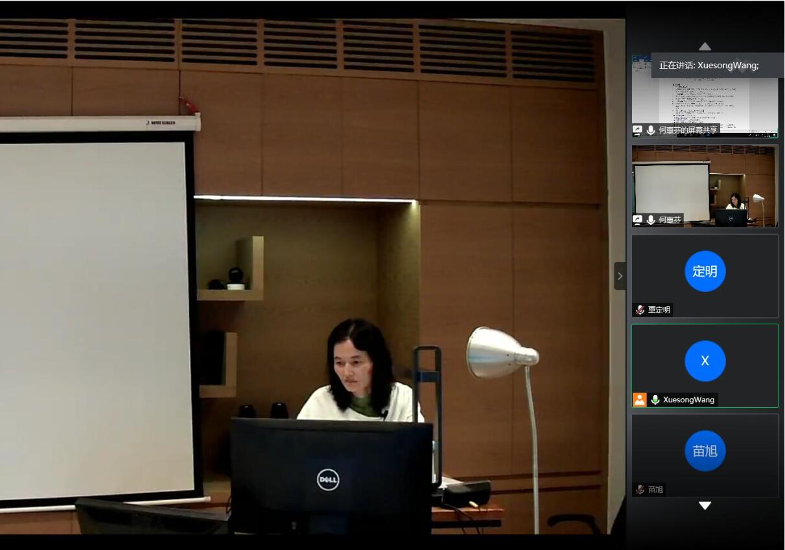Image resolution: width=785 pixels, height=550 pixels.
Task: Collapse the participant video sidebar with the chevron
Action: [x=620, y=276]
